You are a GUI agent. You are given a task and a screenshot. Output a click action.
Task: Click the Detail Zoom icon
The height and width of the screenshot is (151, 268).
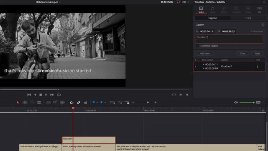tap(120, 102)
